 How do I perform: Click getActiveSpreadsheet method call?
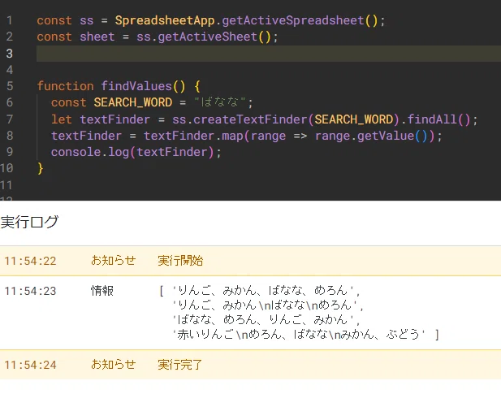pyautogui.click(x=292, y=20)
